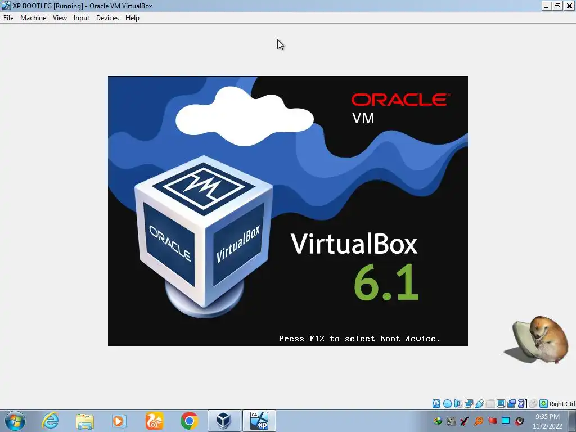
Task: Click the hard disk activity status icon
Action: point(436,404)
